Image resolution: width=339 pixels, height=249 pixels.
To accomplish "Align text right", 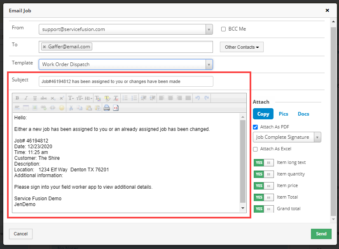I will coord(179,98).
